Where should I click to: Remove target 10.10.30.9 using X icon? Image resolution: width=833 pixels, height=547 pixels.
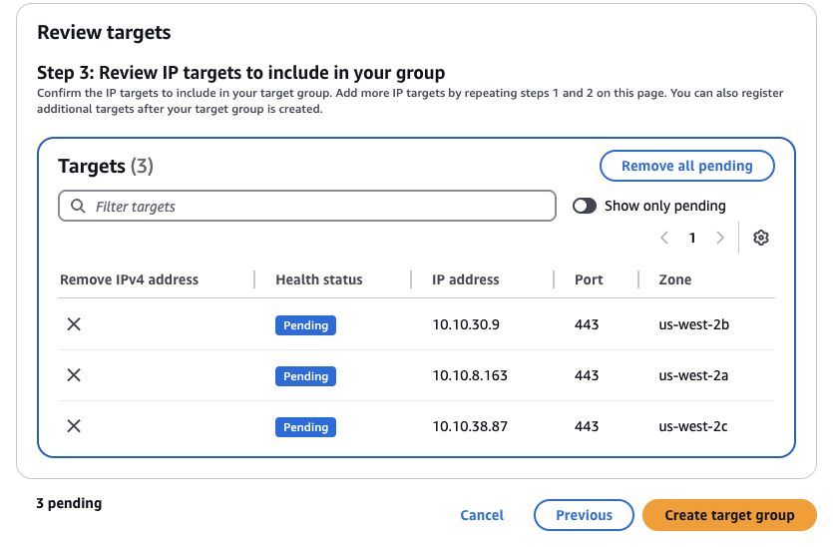click(x=74, y=324)
